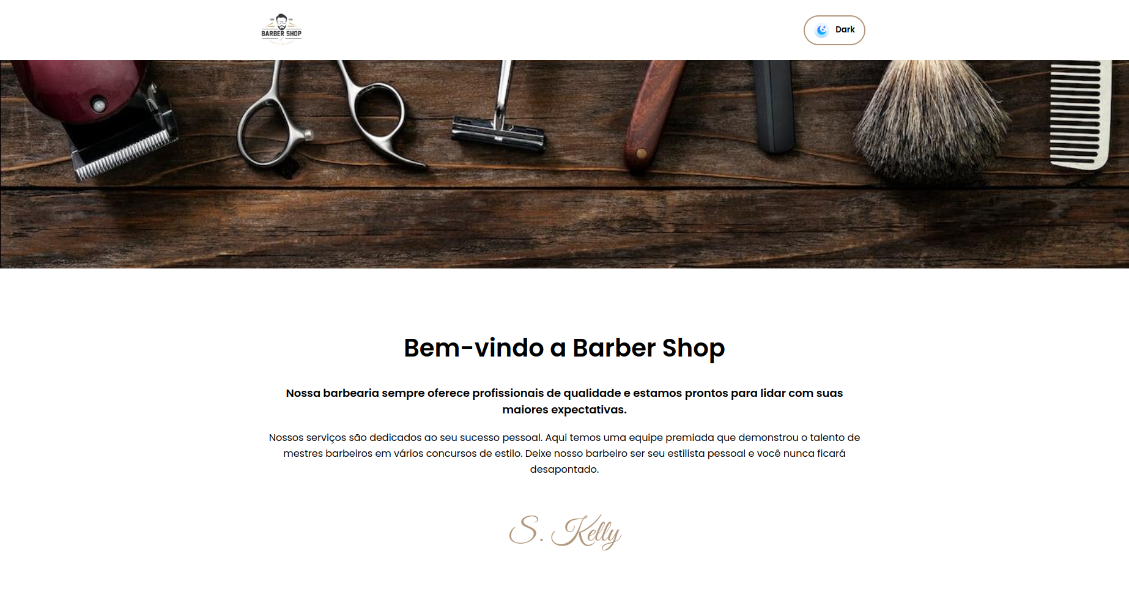Click the bold 'Nossa barbearia sempre oferece' subtitle
This screenshot has width=1129, height=614.
point(564,401)
